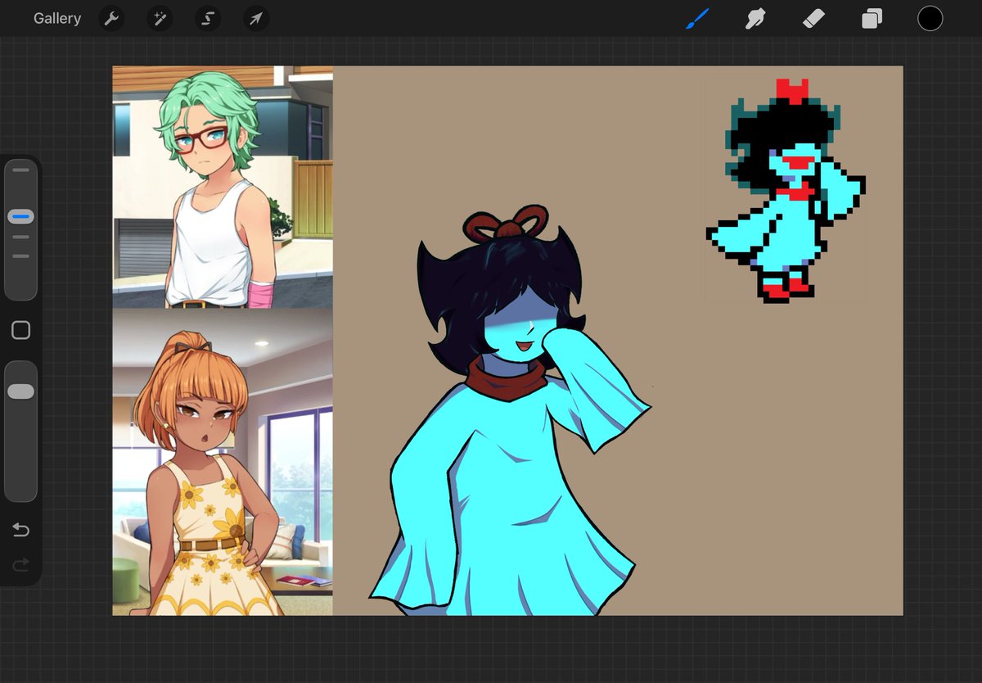Open the black color picker swatch
This screenshot has width=982, height=683.
pos(930,18)
